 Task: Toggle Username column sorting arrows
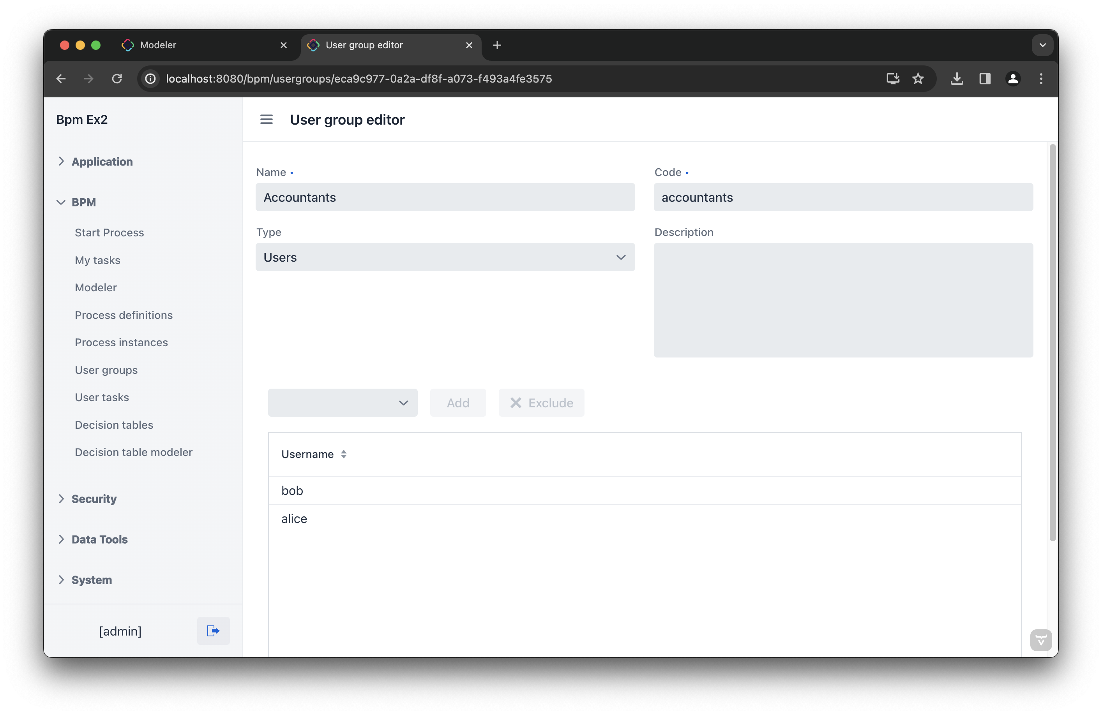click(x=344, y=454)
